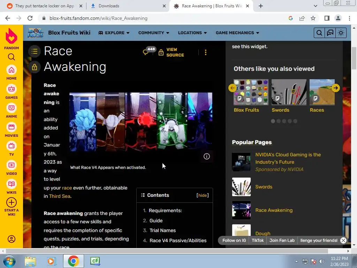Open Race Awakening in Popular Pages
Viewport: 357px width, 268px height.
(x=274, y=210)
